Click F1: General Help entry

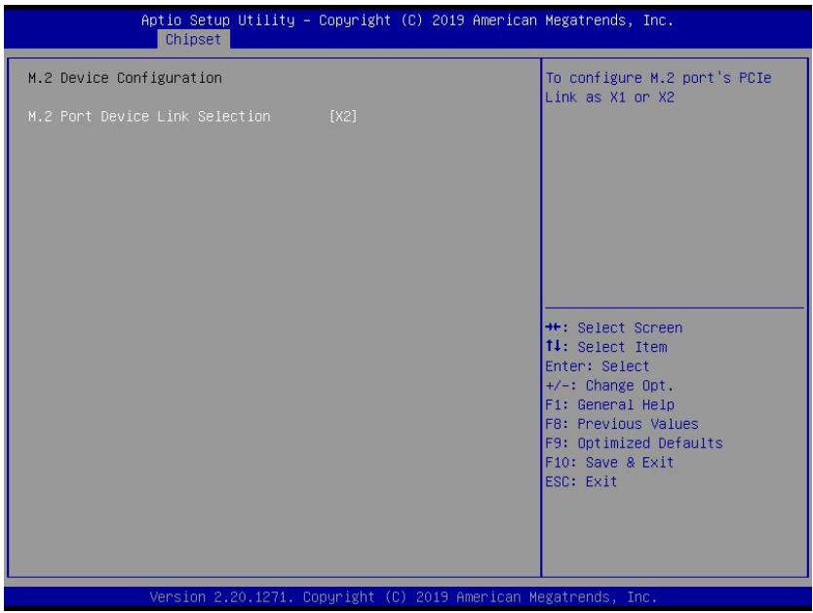[x=610, y=404]
